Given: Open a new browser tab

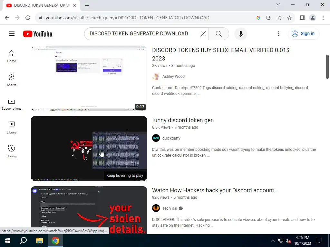Looking at the screenshot, I should click(x=87, y=5).
